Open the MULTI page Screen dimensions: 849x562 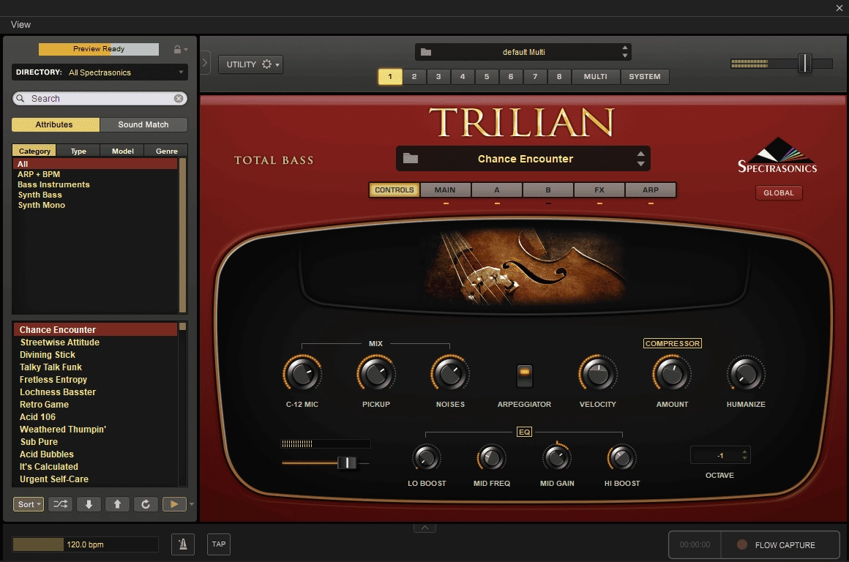pos(595,77)
